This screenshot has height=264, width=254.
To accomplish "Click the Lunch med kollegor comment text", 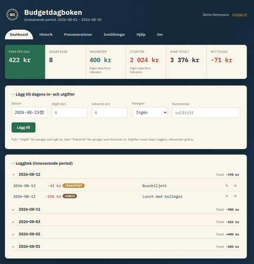I will 162,197.
